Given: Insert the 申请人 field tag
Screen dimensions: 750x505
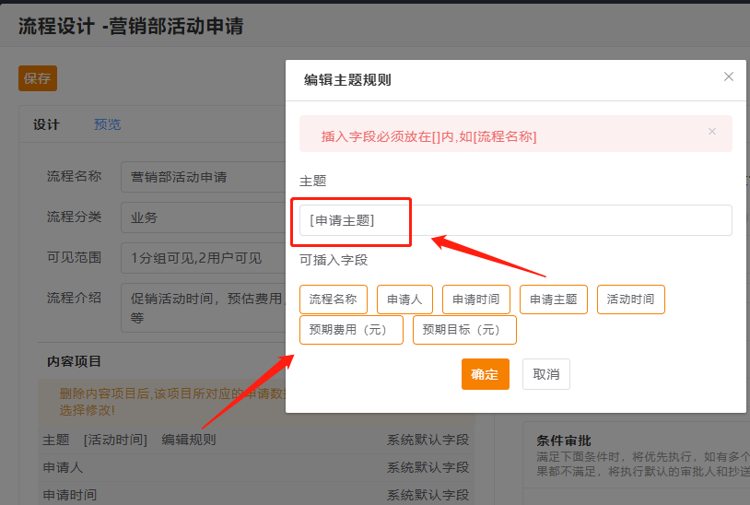Looking at the screenshot, I should [404, 299].
